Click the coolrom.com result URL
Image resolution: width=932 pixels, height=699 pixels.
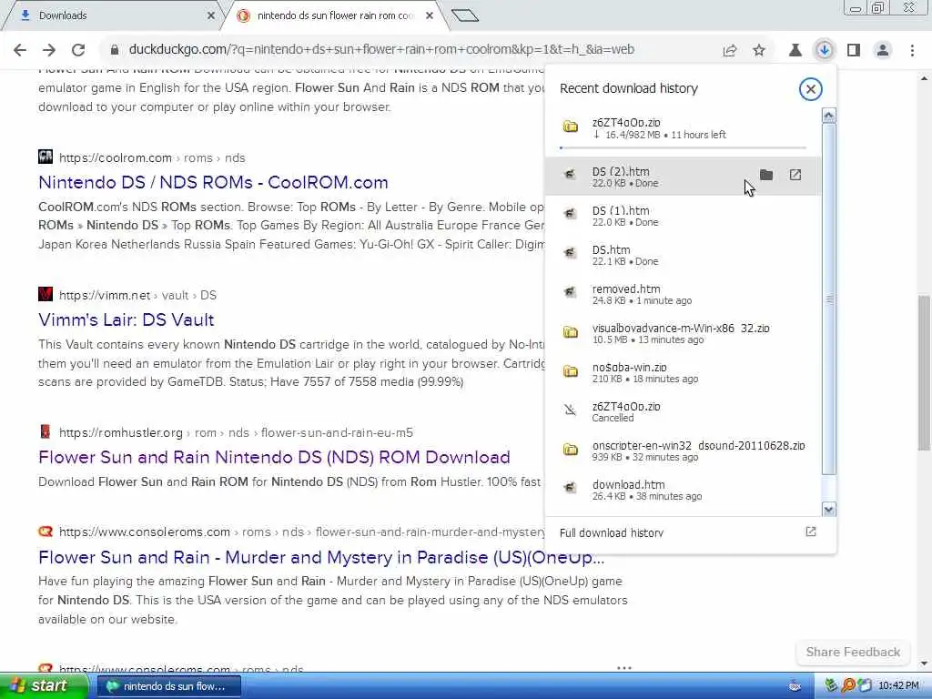tap(152, 158)
